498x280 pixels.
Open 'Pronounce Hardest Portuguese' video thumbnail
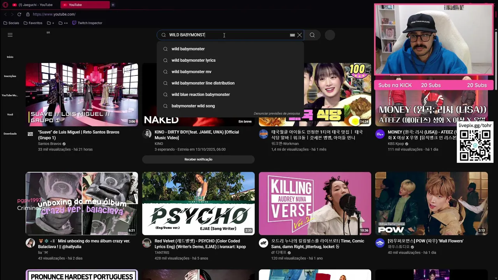(82, 275)
